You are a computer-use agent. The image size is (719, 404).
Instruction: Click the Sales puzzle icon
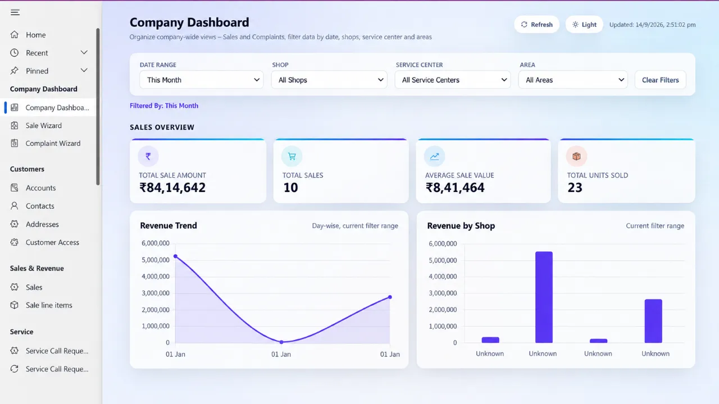click(x=15, y=287)
